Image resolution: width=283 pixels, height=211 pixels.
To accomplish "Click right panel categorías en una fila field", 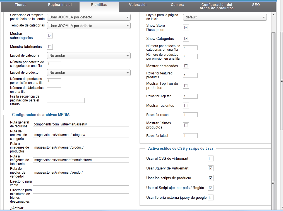I will coord(190,48).
